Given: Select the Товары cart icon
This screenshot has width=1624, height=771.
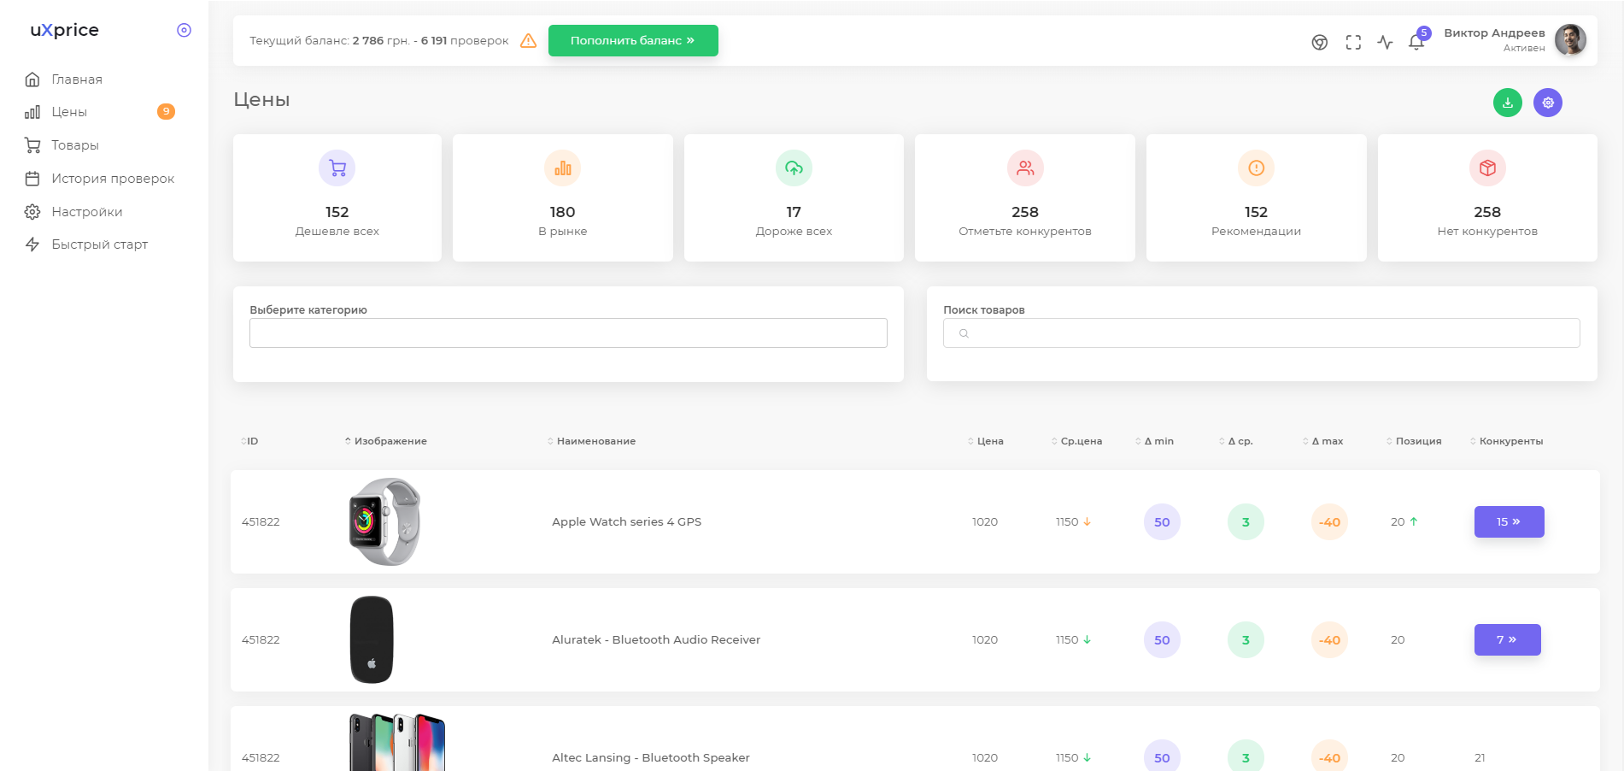Looking at the screenshot, I should pos(32,144).
